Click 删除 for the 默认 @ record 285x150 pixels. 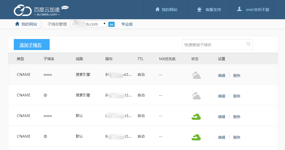(x=237, y=137)
